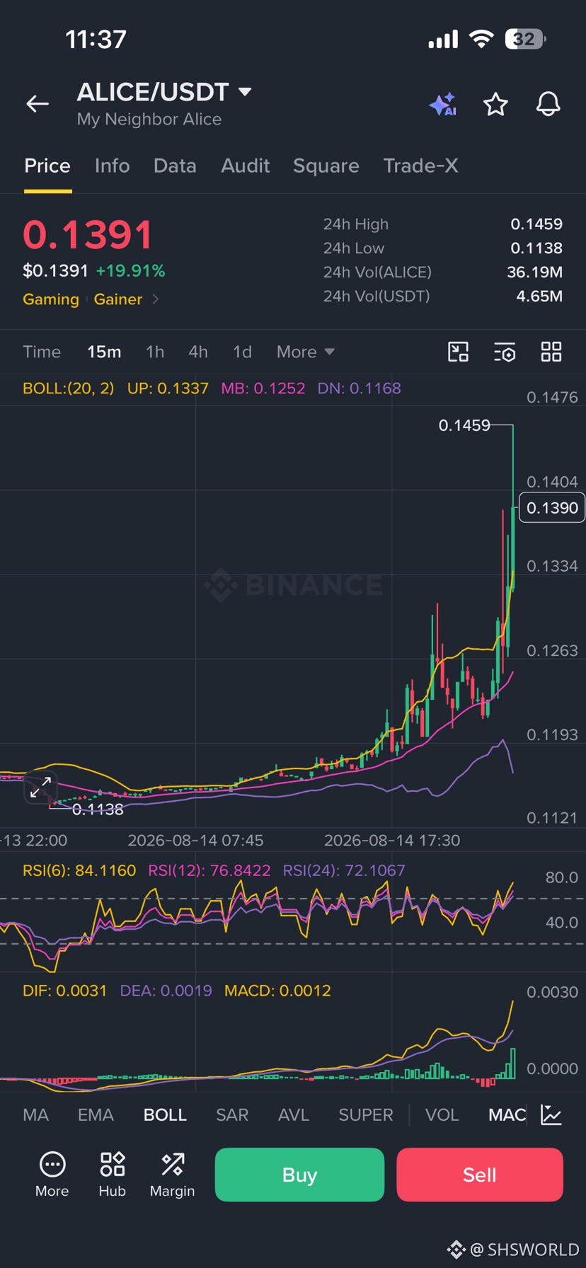Tap the +19.91% change value
This screenshot has width=586, height=1268.
(x=130, y=271)
